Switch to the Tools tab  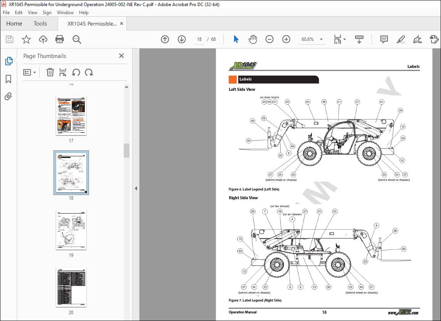tap(40, 24)
